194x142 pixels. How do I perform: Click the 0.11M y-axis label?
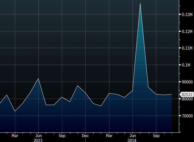tap(187, 48)
